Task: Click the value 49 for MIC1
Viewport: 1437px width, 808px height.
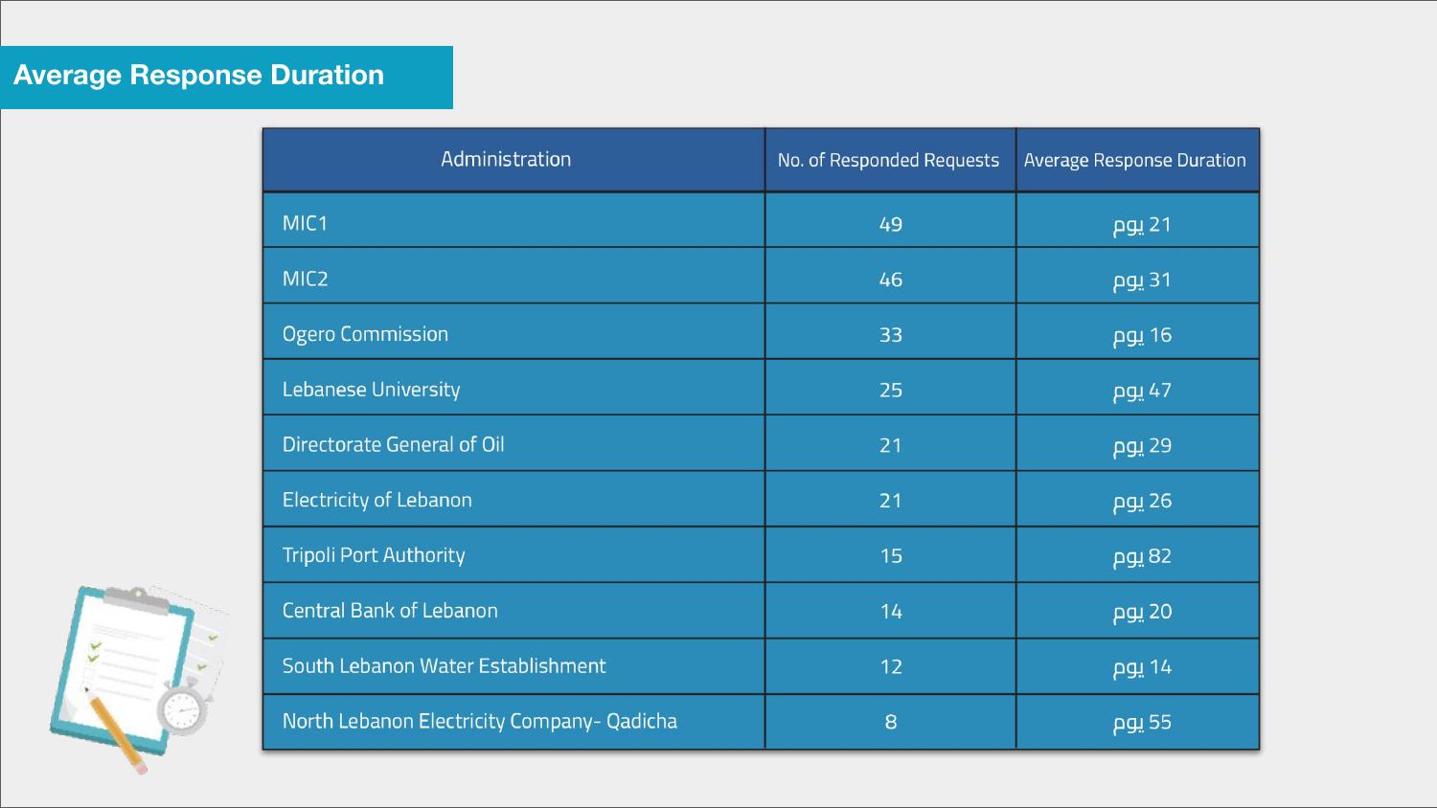Action: pos(891,224)
